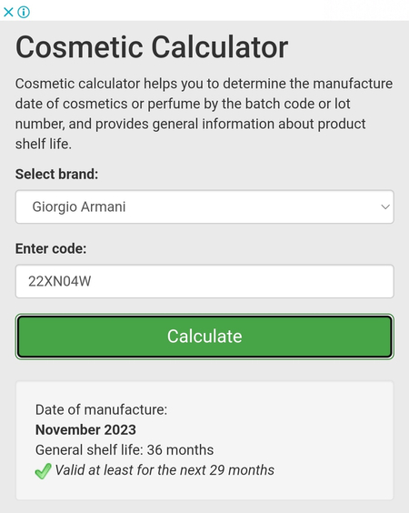Image resolution: width=409 pixels, height=513 pixels.
Task: Click the green checkmark validity icon
Action: click(x=43, y=471)
